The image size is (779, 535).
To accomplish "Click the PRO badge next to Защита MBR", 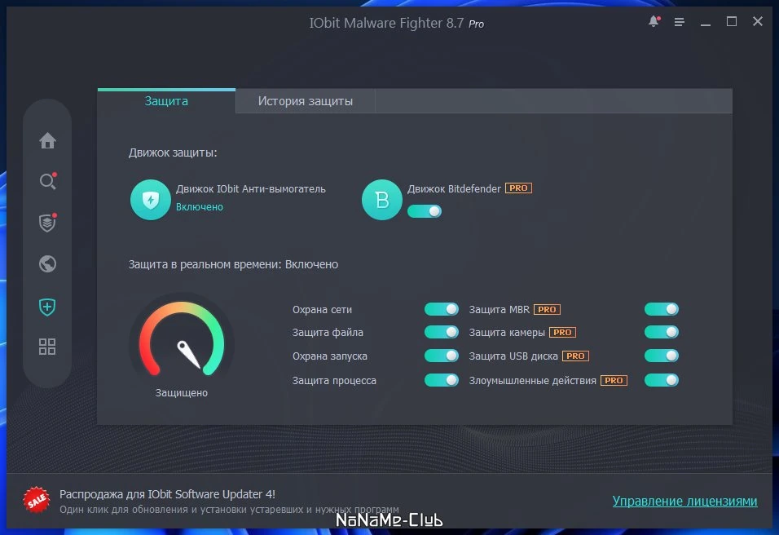I will point(547,309).
